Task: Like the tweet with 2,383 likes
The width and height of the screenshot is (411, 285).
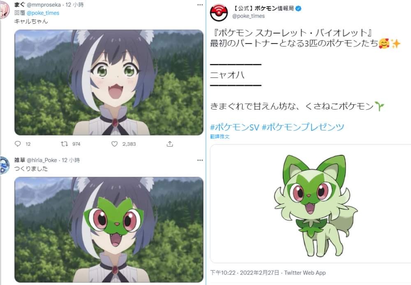Action: (x=115, y=144)
